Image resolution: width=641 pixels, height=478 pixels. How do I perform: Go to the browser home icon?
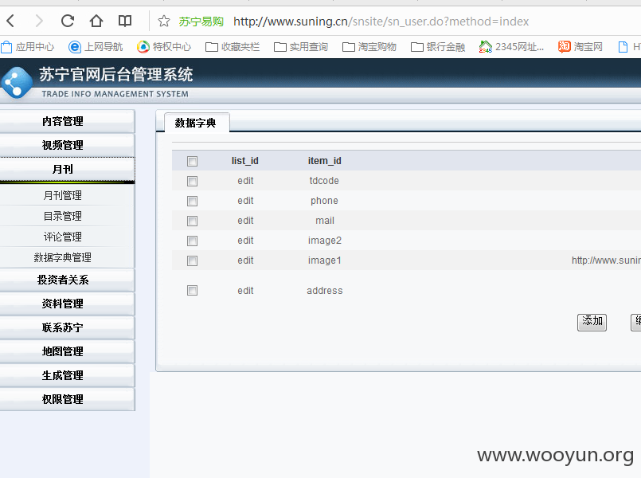tap(96, 21)
